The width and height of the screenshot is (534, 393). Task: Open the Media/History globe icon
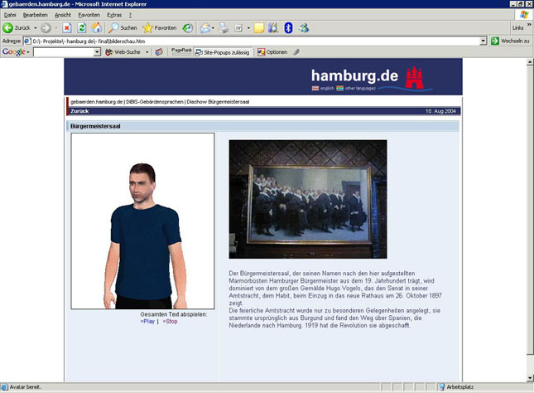[188, 28]
